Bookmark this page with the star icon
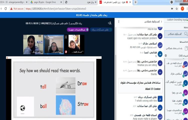This screenshot has height=120, width=188. (177, 9)
